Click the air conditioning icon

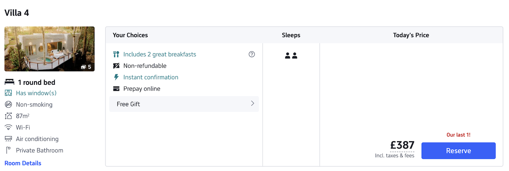pyautogui.click(x=8, y=139)
